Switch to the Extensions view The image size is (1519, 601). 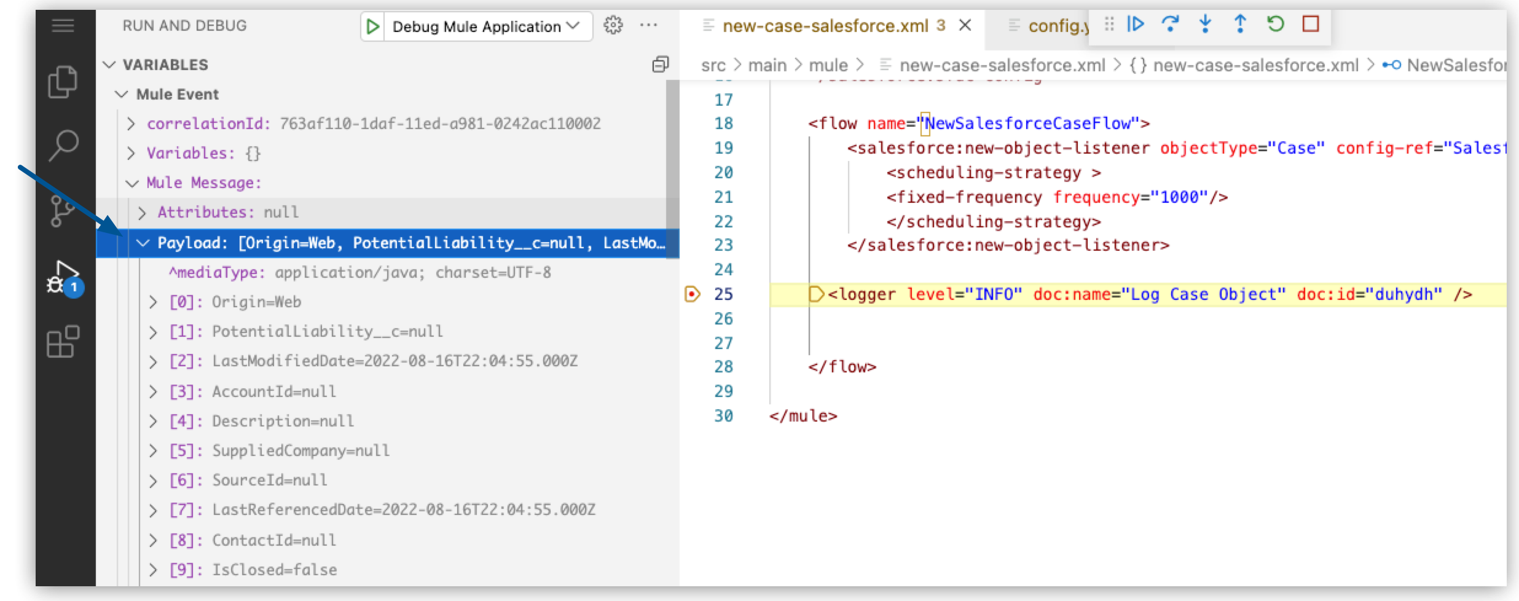pos(62,342)
